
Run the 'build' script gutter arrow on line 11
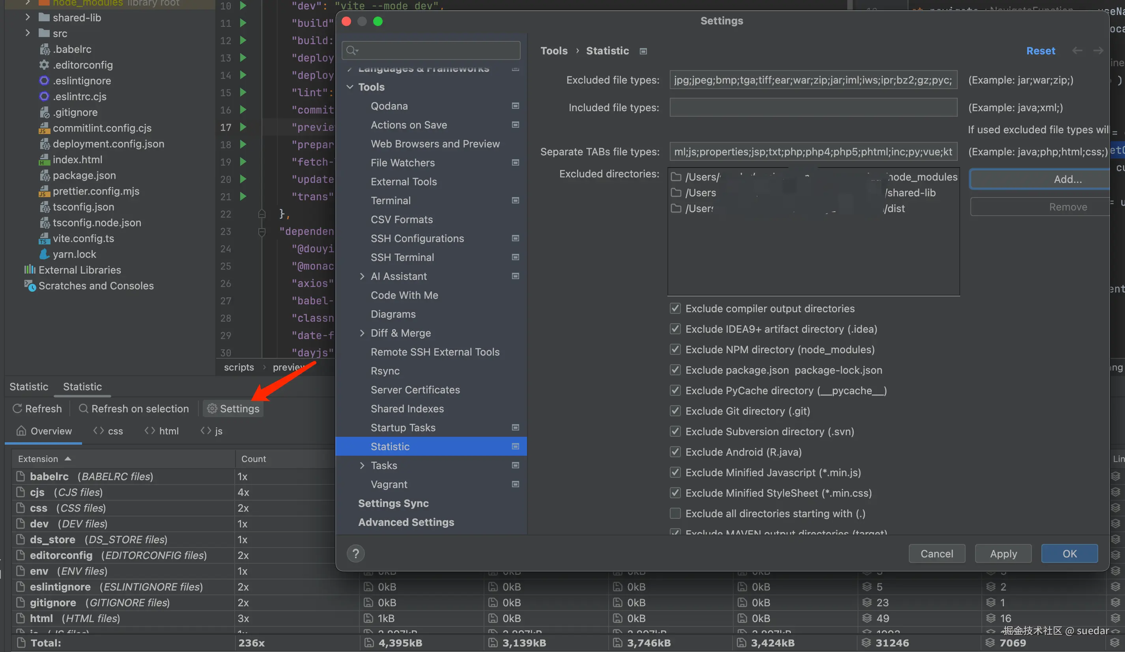tap(243, 23)
